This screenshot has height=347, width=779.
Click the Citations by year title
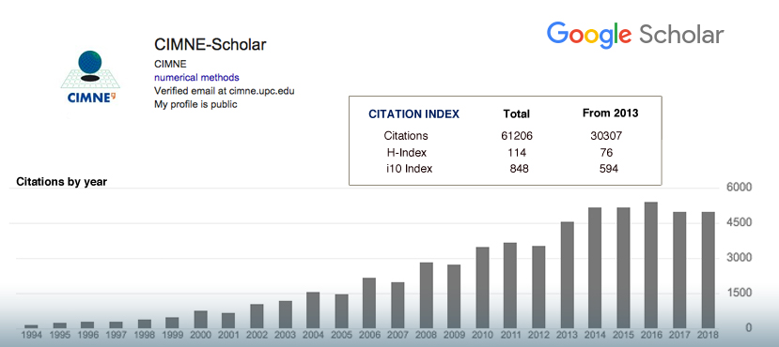62,182
